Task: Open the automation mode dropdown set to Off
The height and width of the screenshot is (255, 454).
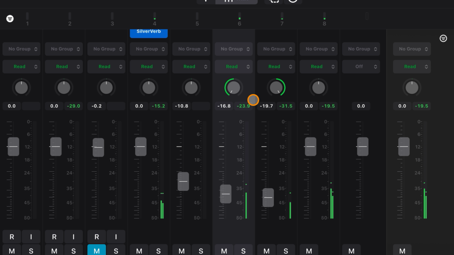Action: click(x=361, y=67)
